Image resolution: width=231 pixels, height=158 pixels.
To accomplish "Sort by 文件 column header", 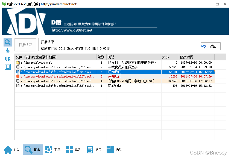I will click(56, 57).
